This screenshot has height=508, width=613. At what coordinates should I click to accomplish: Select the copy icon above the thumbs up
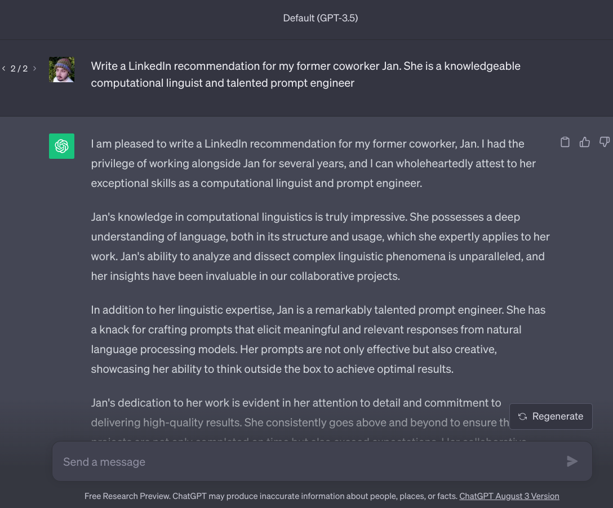click(565, 142)
